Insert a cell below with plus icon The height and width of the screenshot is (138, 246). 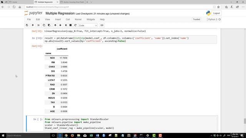coord(33,25)
